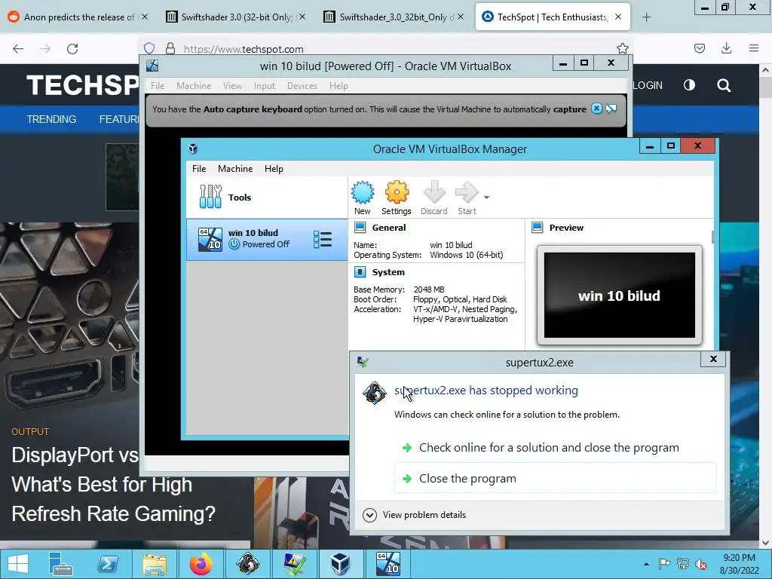Viewport: 772px width, 579px height.
Task: Expand View problem details chevron
Action: coord(369,515)
